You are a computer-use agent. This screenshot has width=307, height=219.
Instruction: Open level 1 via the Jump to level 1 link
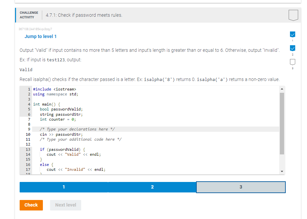pos(41,36)
